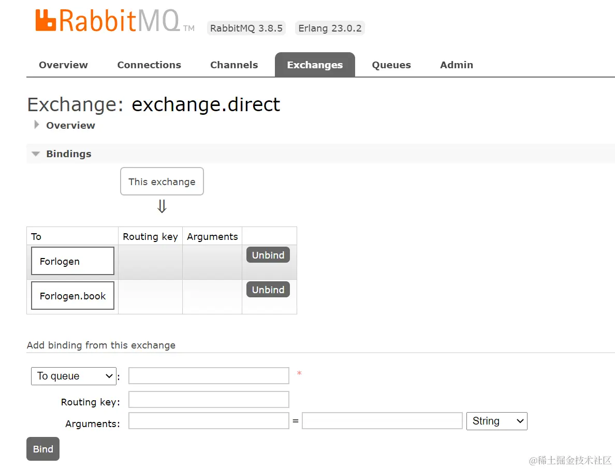
Task: Open the Admin tab
Action: (457, 65)
